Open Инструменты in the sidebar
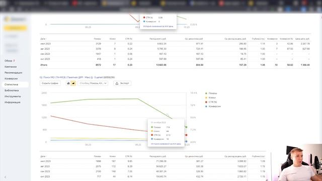 pyautogui.click(x=13, y=97)
